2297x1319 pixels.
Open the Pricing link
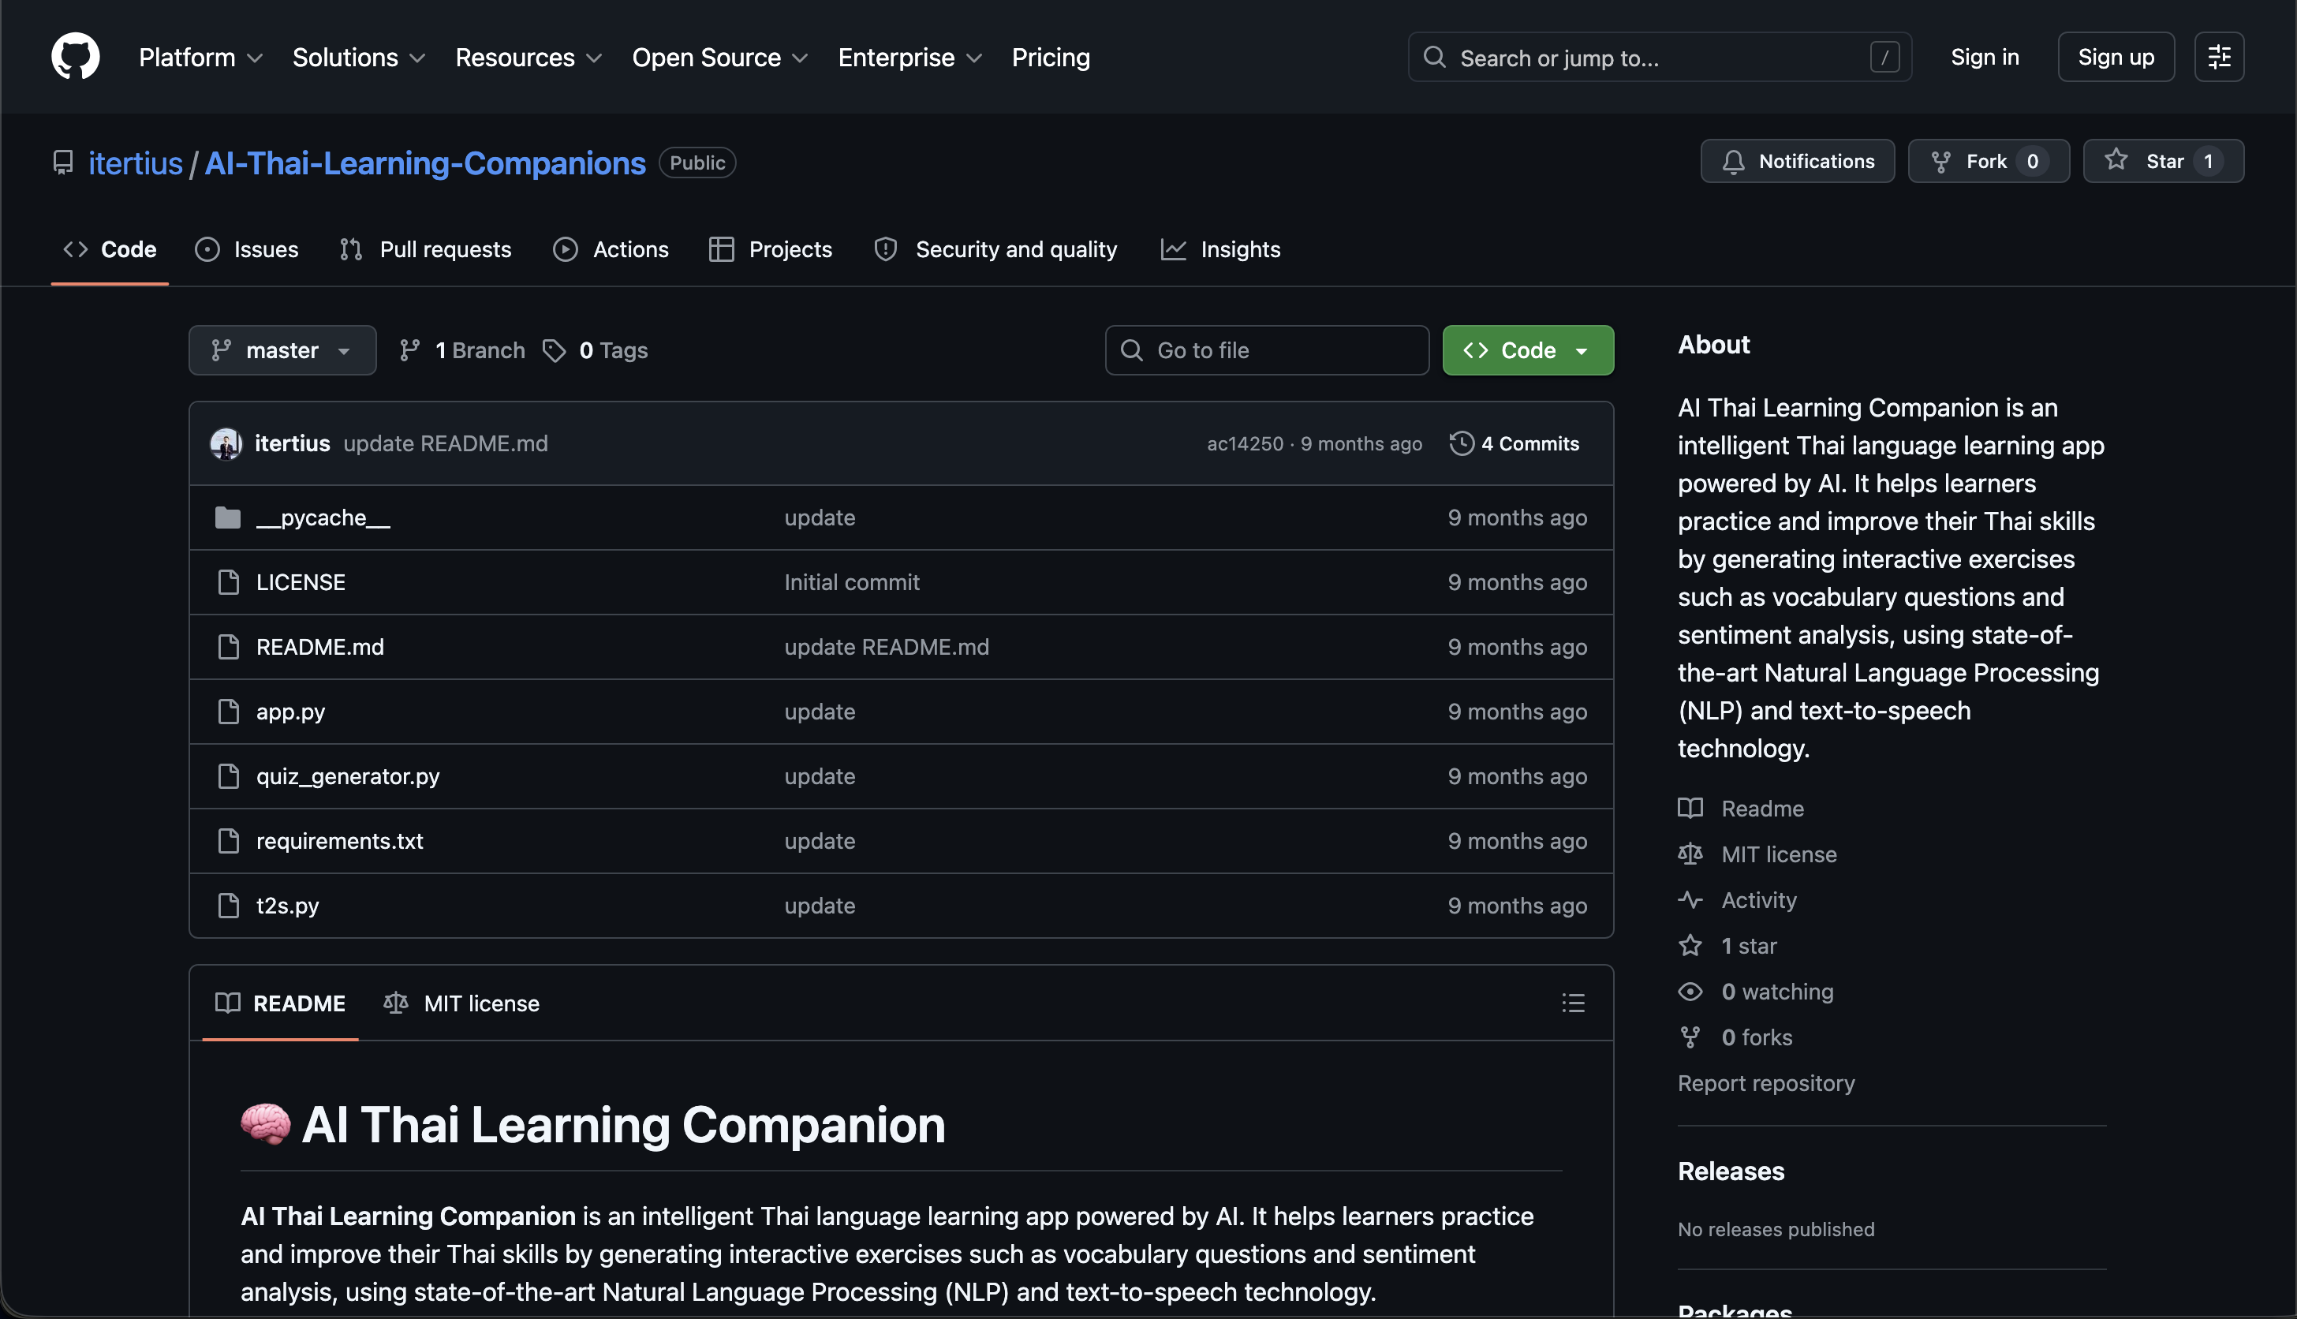(1051, 57)
